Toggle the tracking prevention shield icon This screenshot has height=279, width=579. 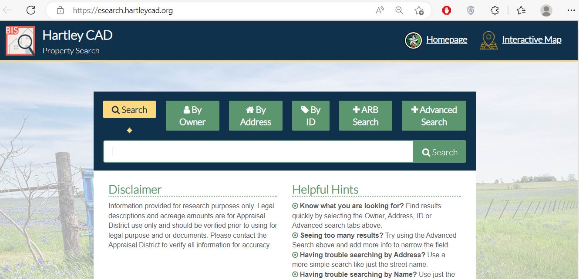tap(471, 10)
